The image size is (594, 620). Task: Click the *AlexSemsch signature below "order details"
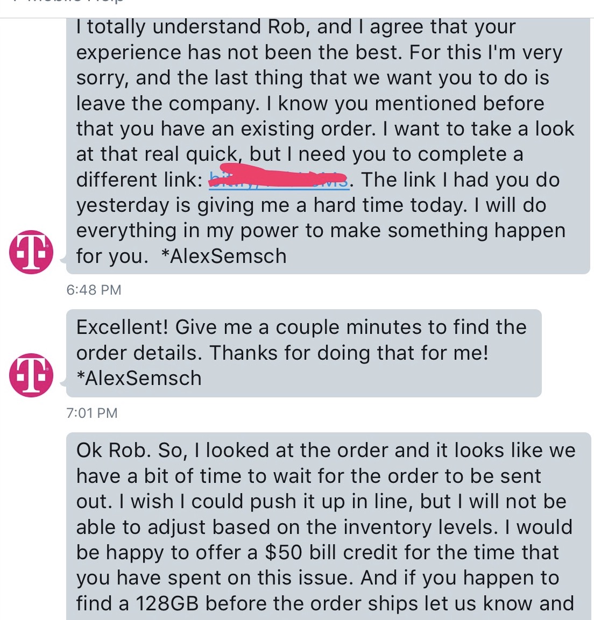coord(139,378)
